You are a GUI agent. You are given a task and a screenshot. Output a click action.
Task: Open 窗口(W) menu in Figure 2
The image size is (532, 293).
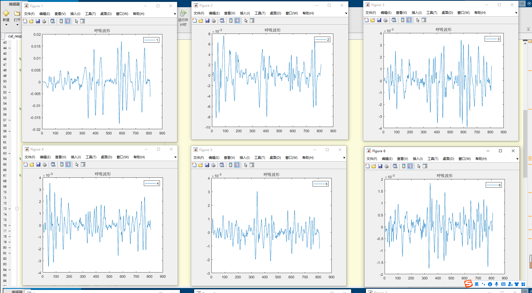(x=292, y=13)
